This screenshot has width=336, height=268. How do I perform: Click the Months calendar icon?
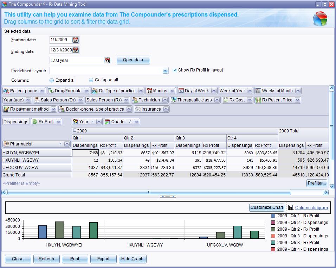(149, 91)
